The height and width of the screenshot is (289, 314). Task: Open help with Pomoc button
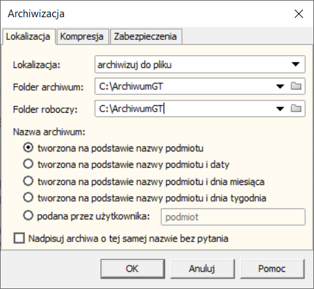tap(272, 268)
